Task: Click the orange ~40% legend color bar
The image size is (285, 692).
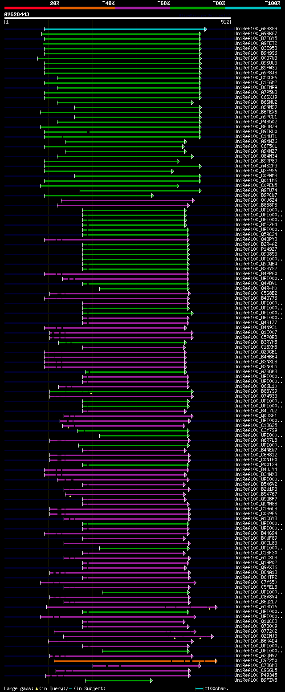Action: click(87, 8)
